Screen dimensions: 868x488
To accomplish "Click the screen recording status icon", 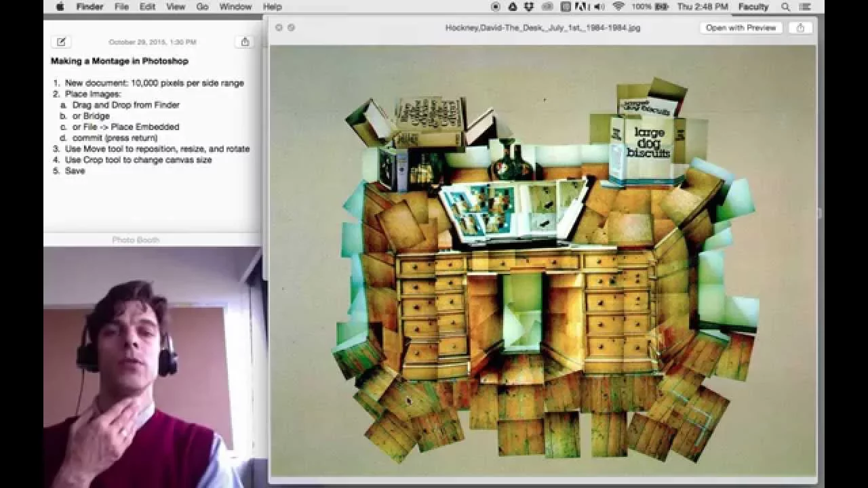I will pyautogui.click(x=495, y=7).
